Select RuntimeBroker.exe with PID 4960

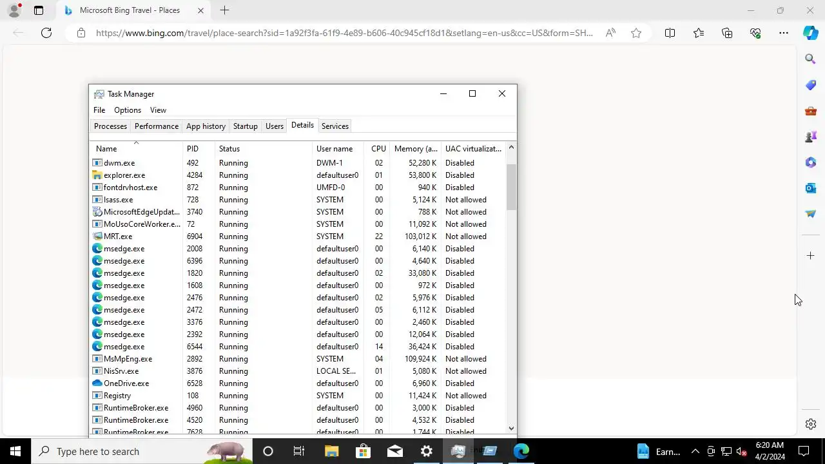(x=298, y=408)
